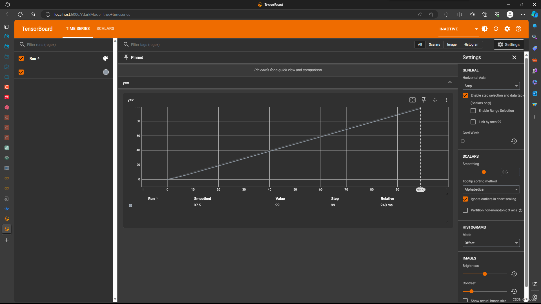This screenshot has width=541, height=304.
Task: Open the run color palette
Action: [106, 58]
